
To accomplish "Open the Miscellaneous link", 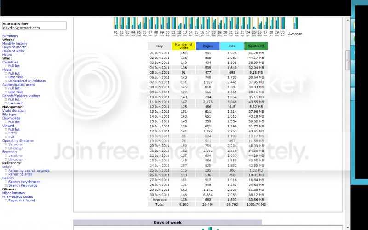I will (13, 193).
